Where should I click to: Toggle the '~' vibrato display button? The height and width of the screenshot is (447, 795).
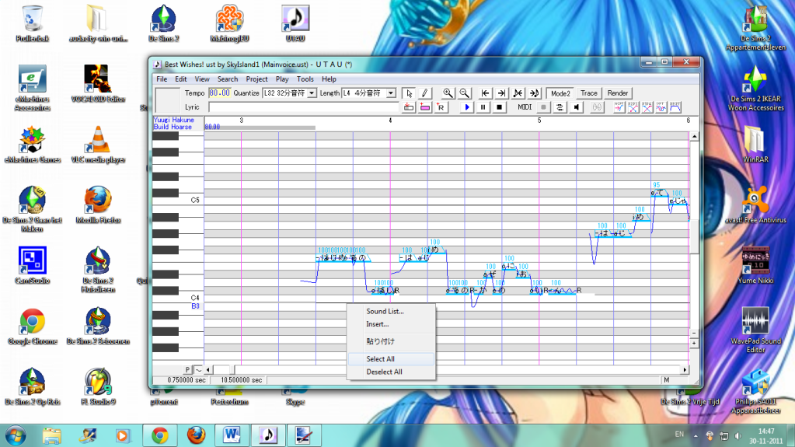tap(198, 369)
